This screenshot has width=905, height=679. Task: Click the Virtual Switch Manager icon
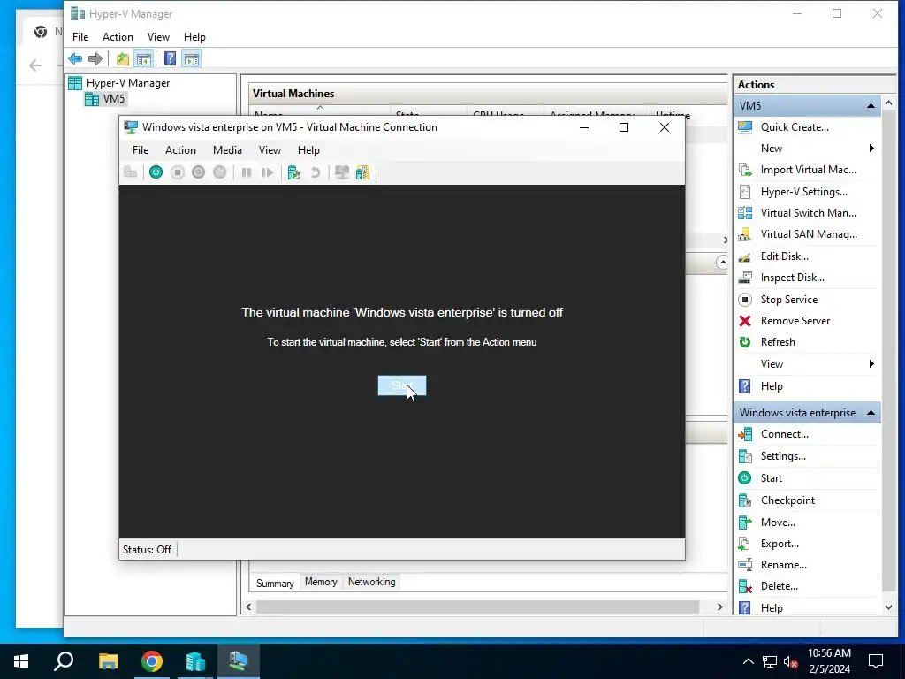click(745, 213)
